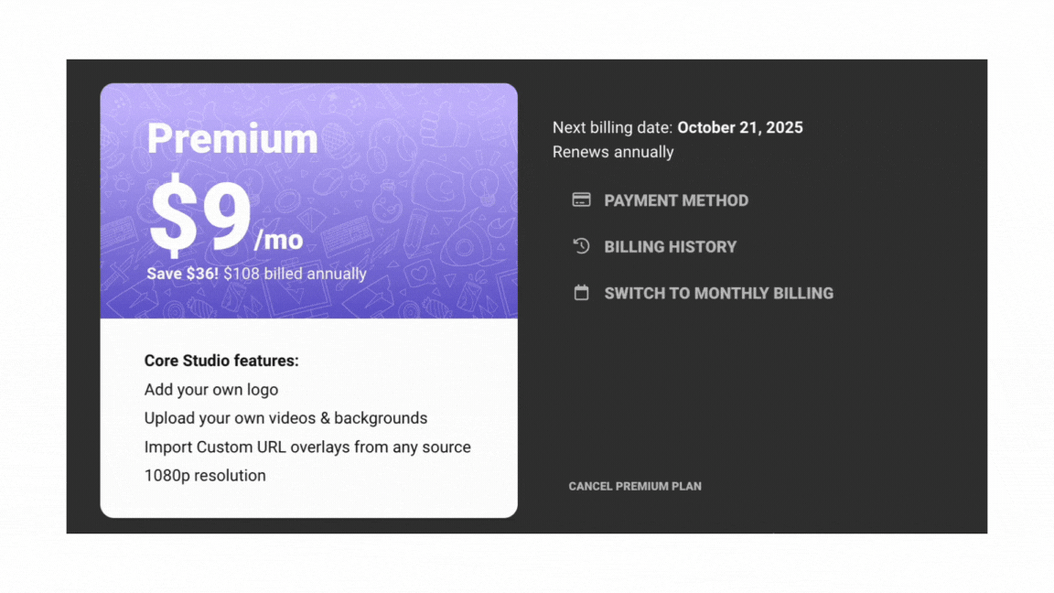Viewport: 1054px width, 593px height.
Task: Click the CANCEL PREMIUM PLAN link
Action: click(635, 486)
